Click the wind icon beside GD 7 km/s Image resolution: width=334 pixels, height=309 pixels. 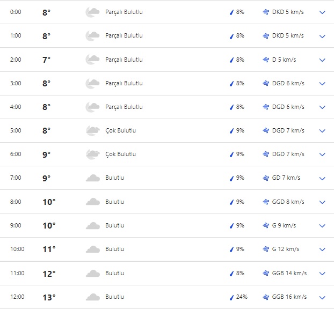coord(266,178)
